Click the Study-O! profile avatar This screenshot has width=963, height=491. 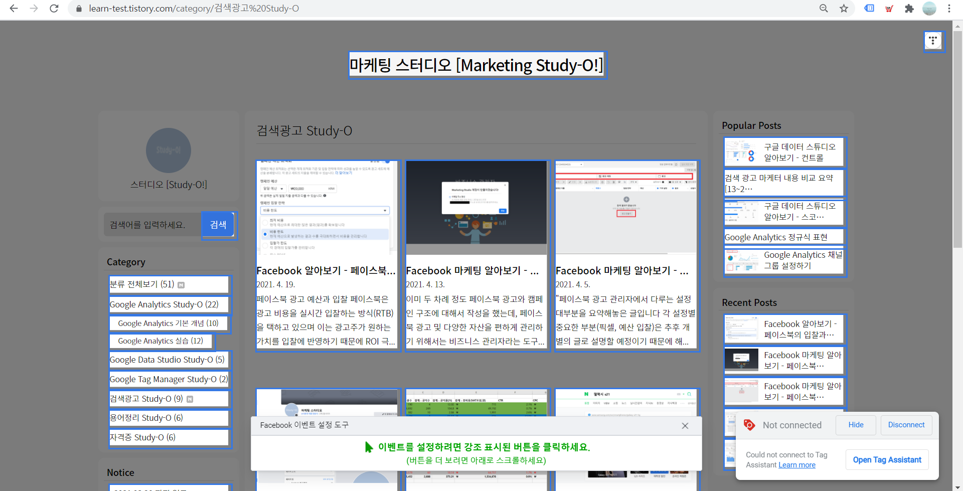169,150
